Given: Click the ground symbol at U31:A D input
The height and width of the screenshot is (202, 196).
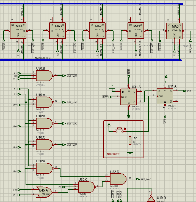Looking at the screenshot, I should (112, 87).
